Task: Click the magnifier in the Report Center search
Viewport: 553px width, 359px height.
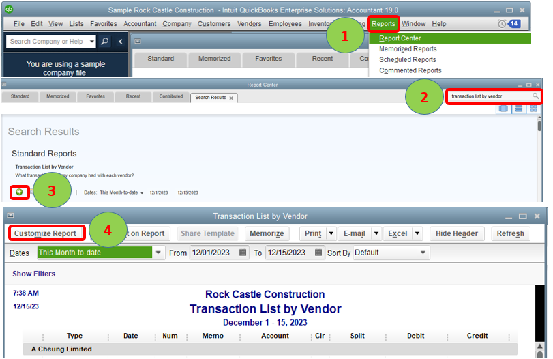Action: [535, 96]
